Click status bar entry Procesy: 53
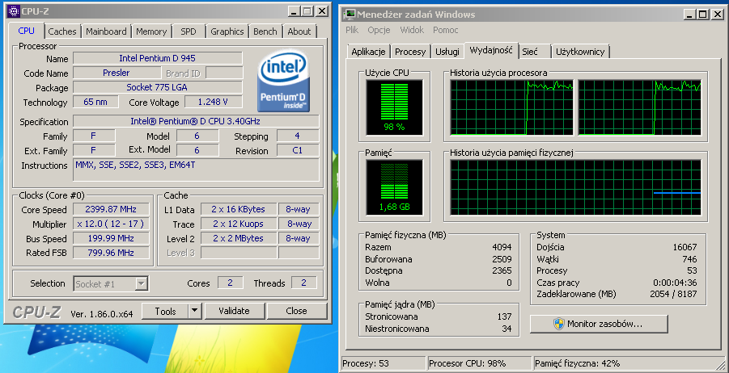This screenshot has height=373, width=729. 384,364
